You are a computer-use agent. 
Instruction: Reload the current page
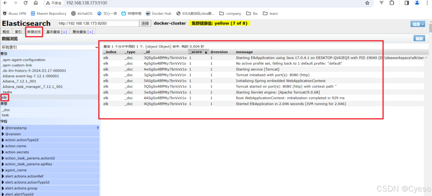(26, 3)
